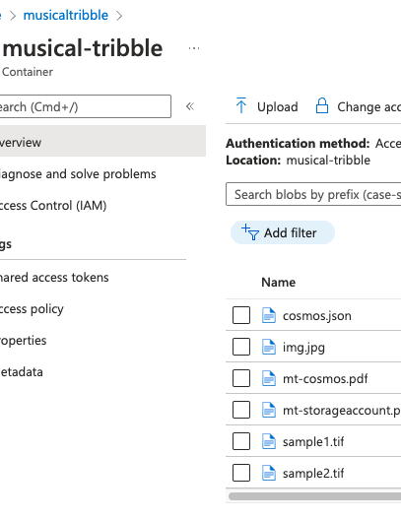Click the musical-tribble page title
The height and width of the screenshot is (520, 401).
(x=83, y=48)
